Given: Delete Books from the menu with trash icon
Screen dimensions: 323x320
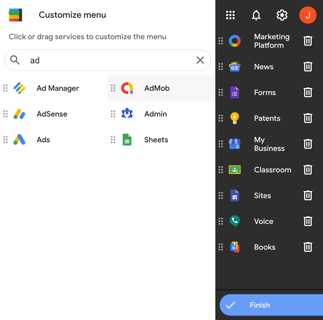Looking at the screenshot, I should point(308,247).
